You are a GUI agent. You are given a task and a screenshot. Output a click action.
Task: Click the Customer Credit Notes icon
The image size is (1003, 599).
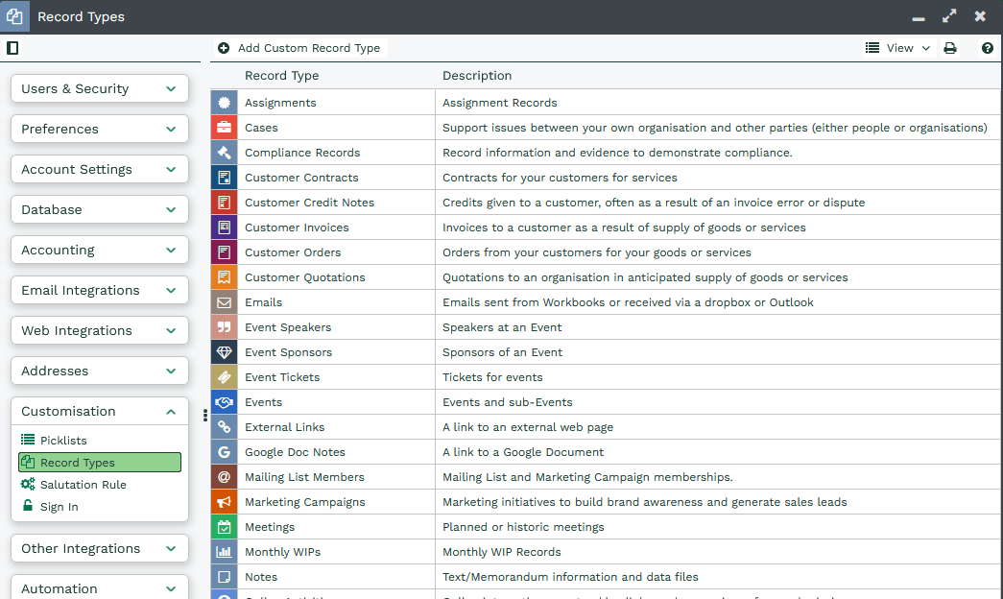point(224,203)
